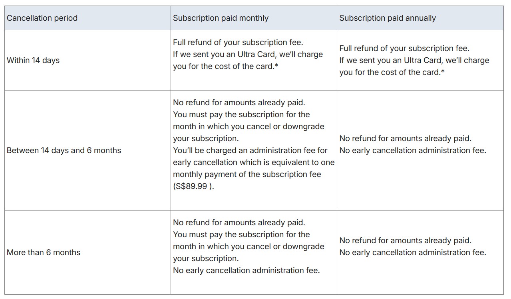Click 'No refund for amounts already paid' in middle monthly cell
Image resolution: width=511 pixels, height=299 pixels.
point(239,102)
